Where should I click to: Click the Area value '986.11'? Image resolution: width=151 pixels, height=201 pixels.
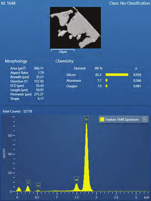pyautogui.click(x=39, y=68)
